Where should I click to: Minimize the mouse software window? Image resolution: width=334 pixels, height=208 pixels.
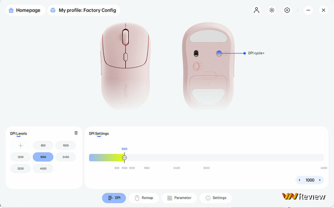coord(308,10)
